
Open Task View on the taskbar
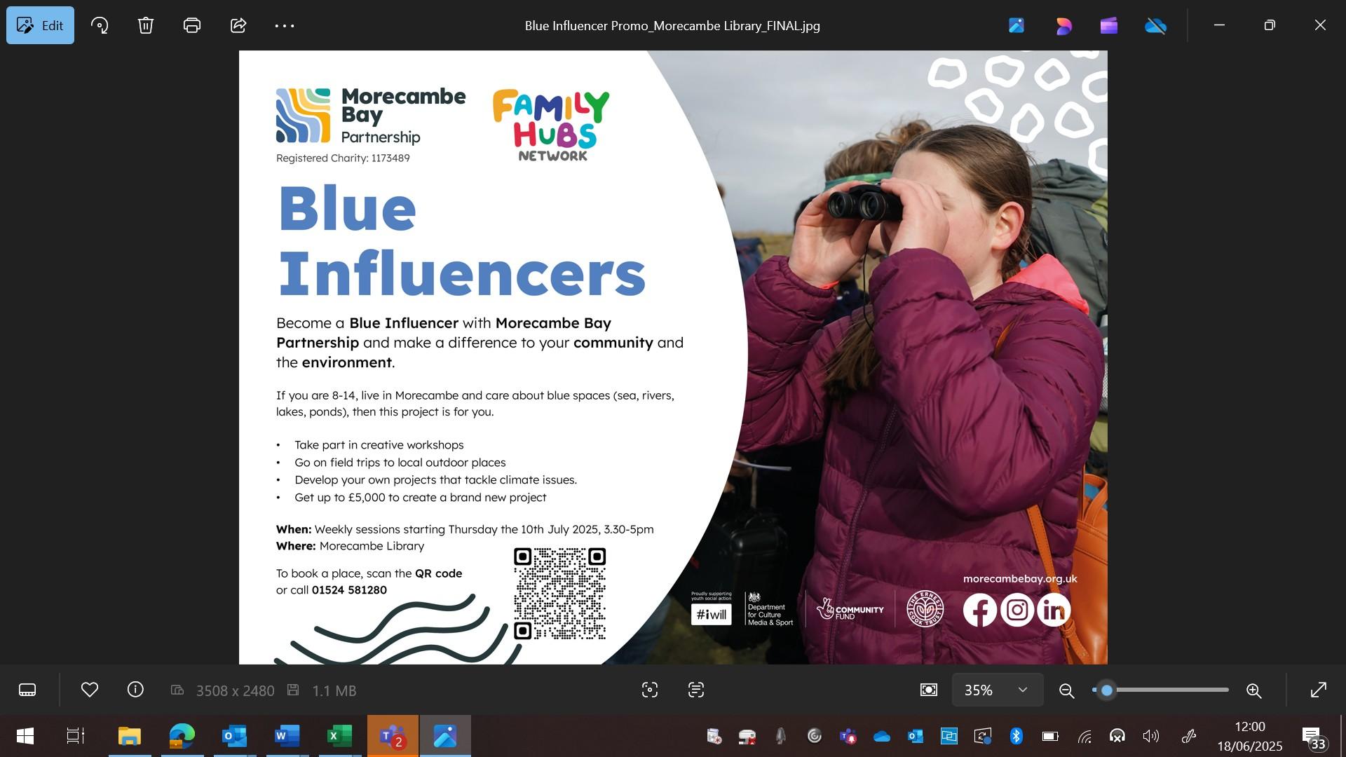tap(75, 736)
